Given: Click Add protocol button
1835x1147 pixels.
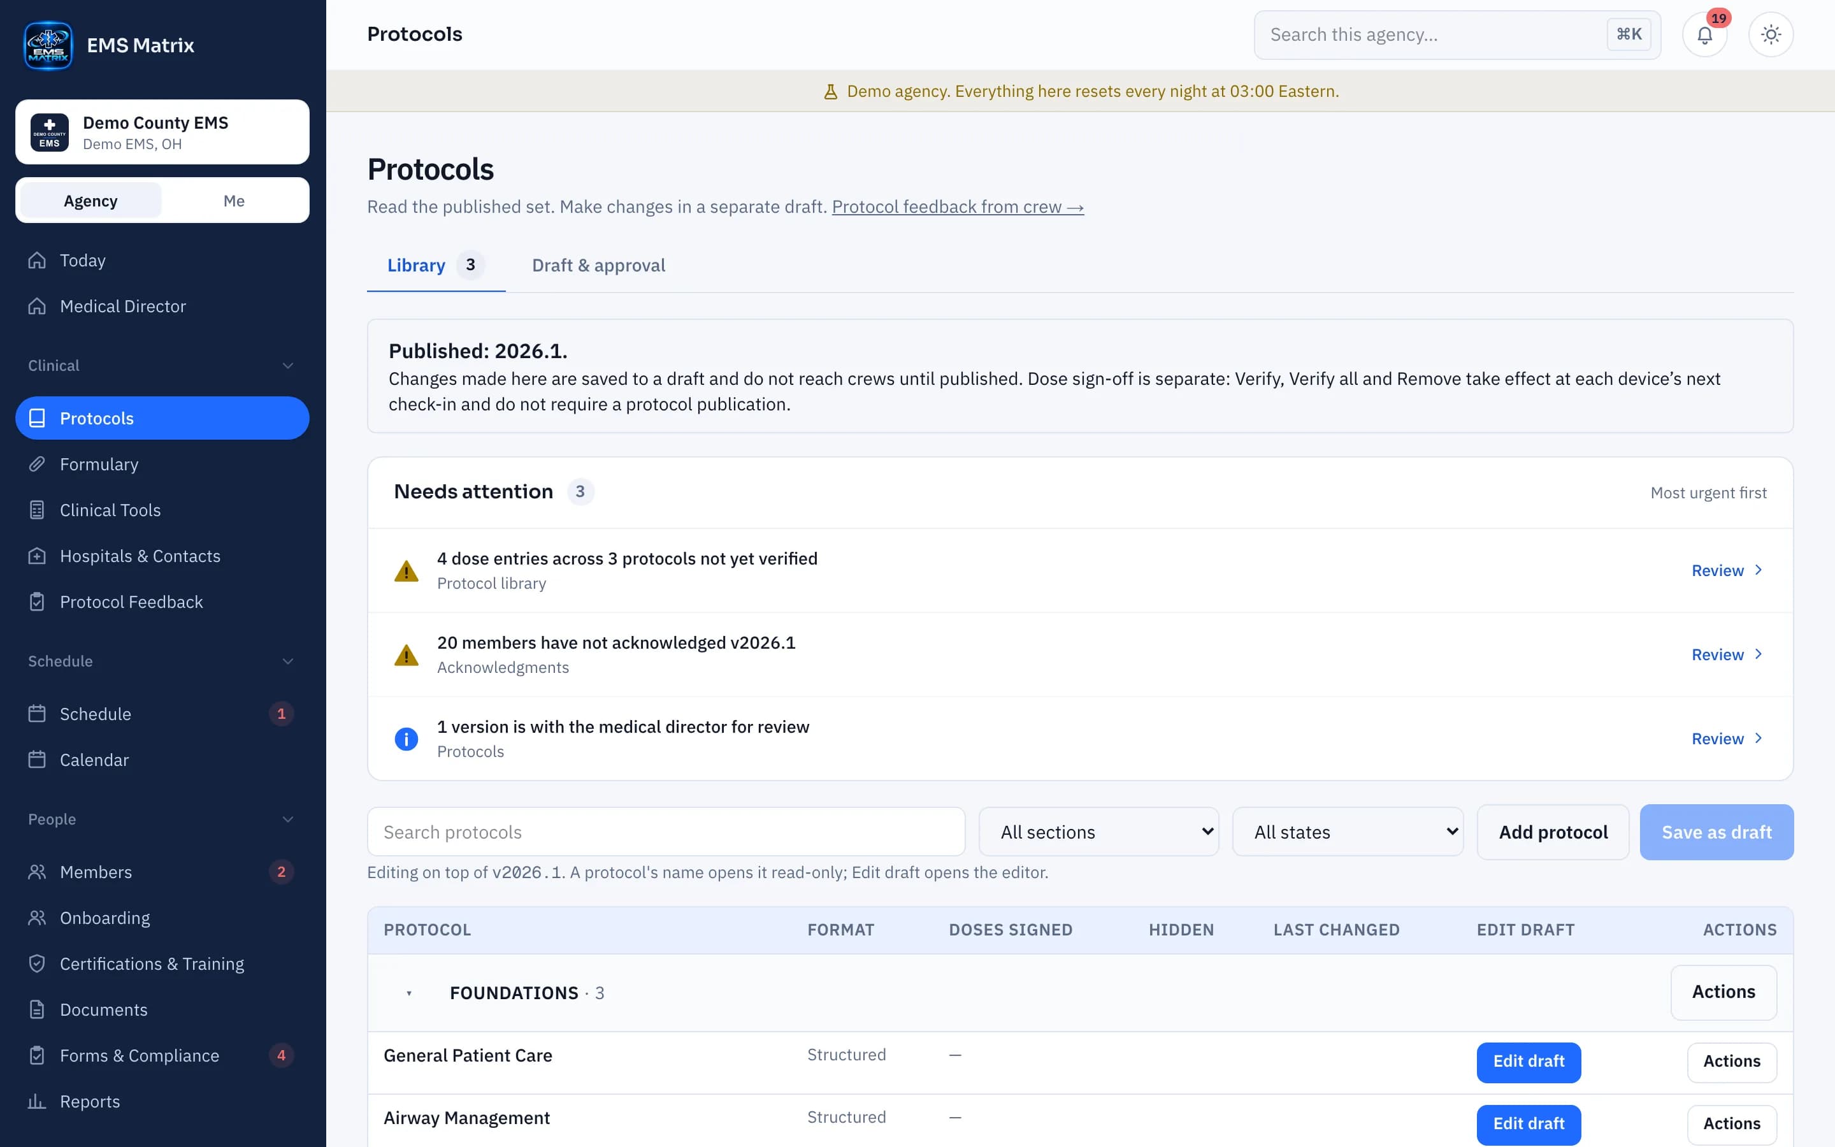Looking at the screenshot, I should [1553, 832].
